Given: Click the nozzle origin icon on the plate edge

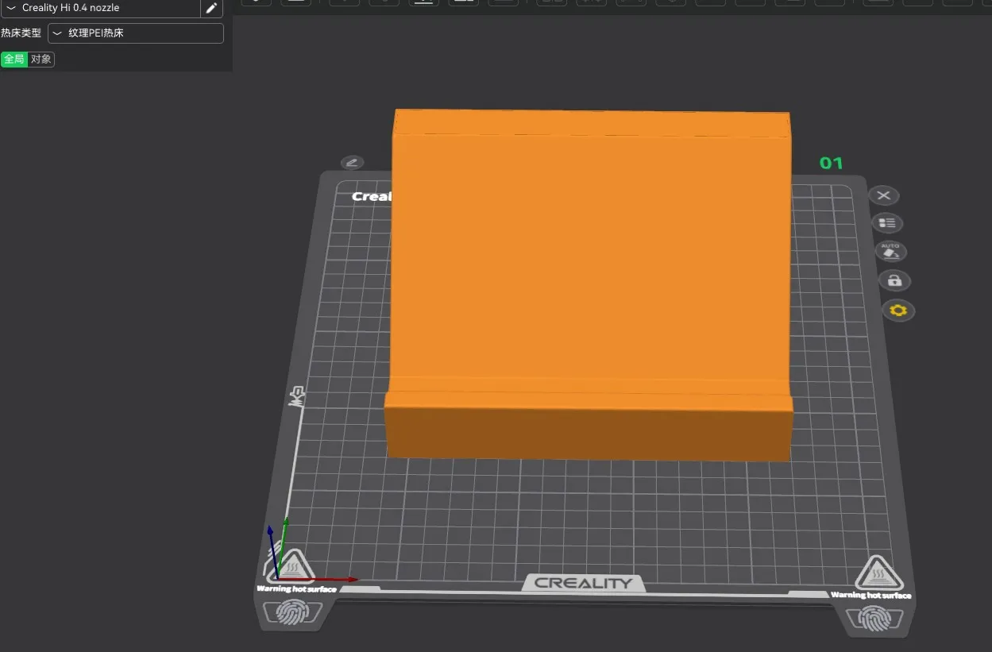Looking at the screenshot, I should tap(297, 395).
